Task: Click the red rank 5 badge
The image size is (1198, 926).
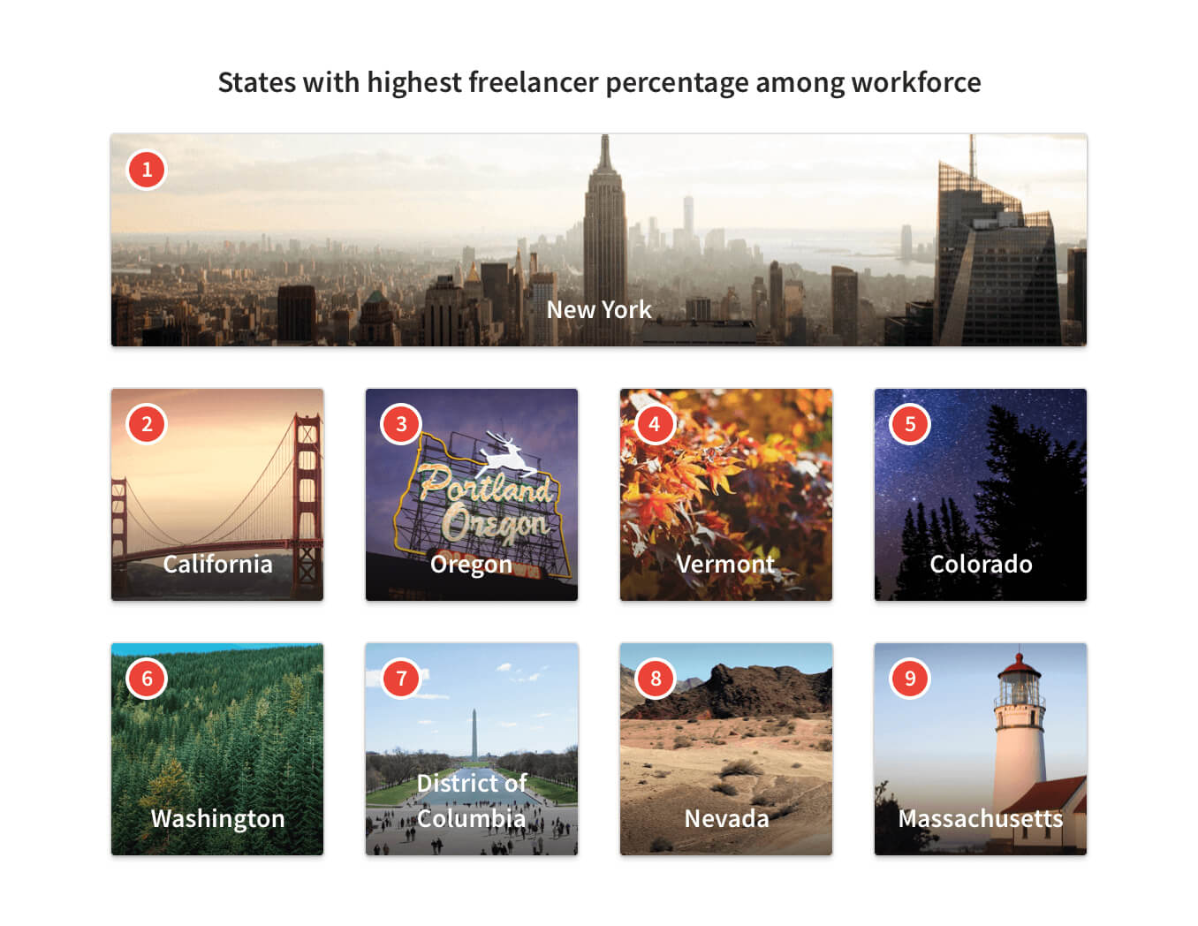Action: point(910,424)
